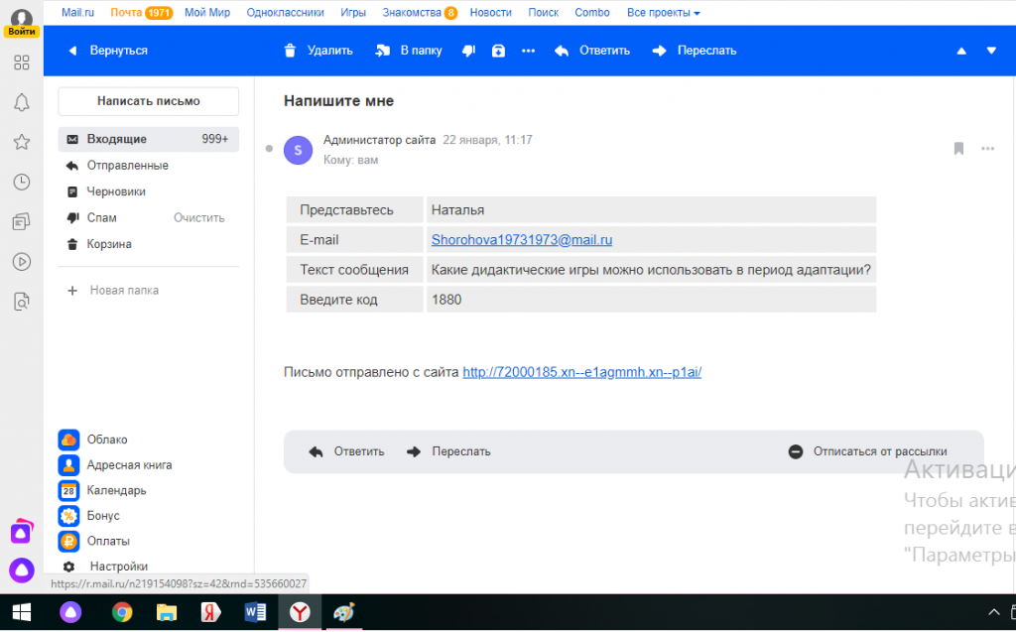Screen dimensions: 1016x632
Task: Open the Calendar (Календарь) icon
Action: [x=68, y=490]
